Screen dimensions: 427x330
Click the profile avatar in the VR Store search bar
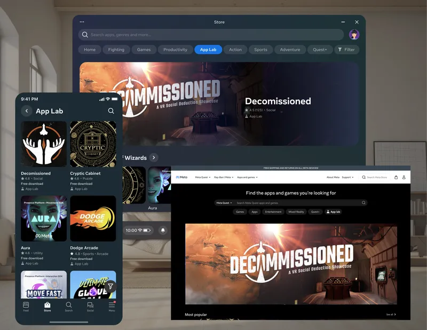tap(353, 34)
